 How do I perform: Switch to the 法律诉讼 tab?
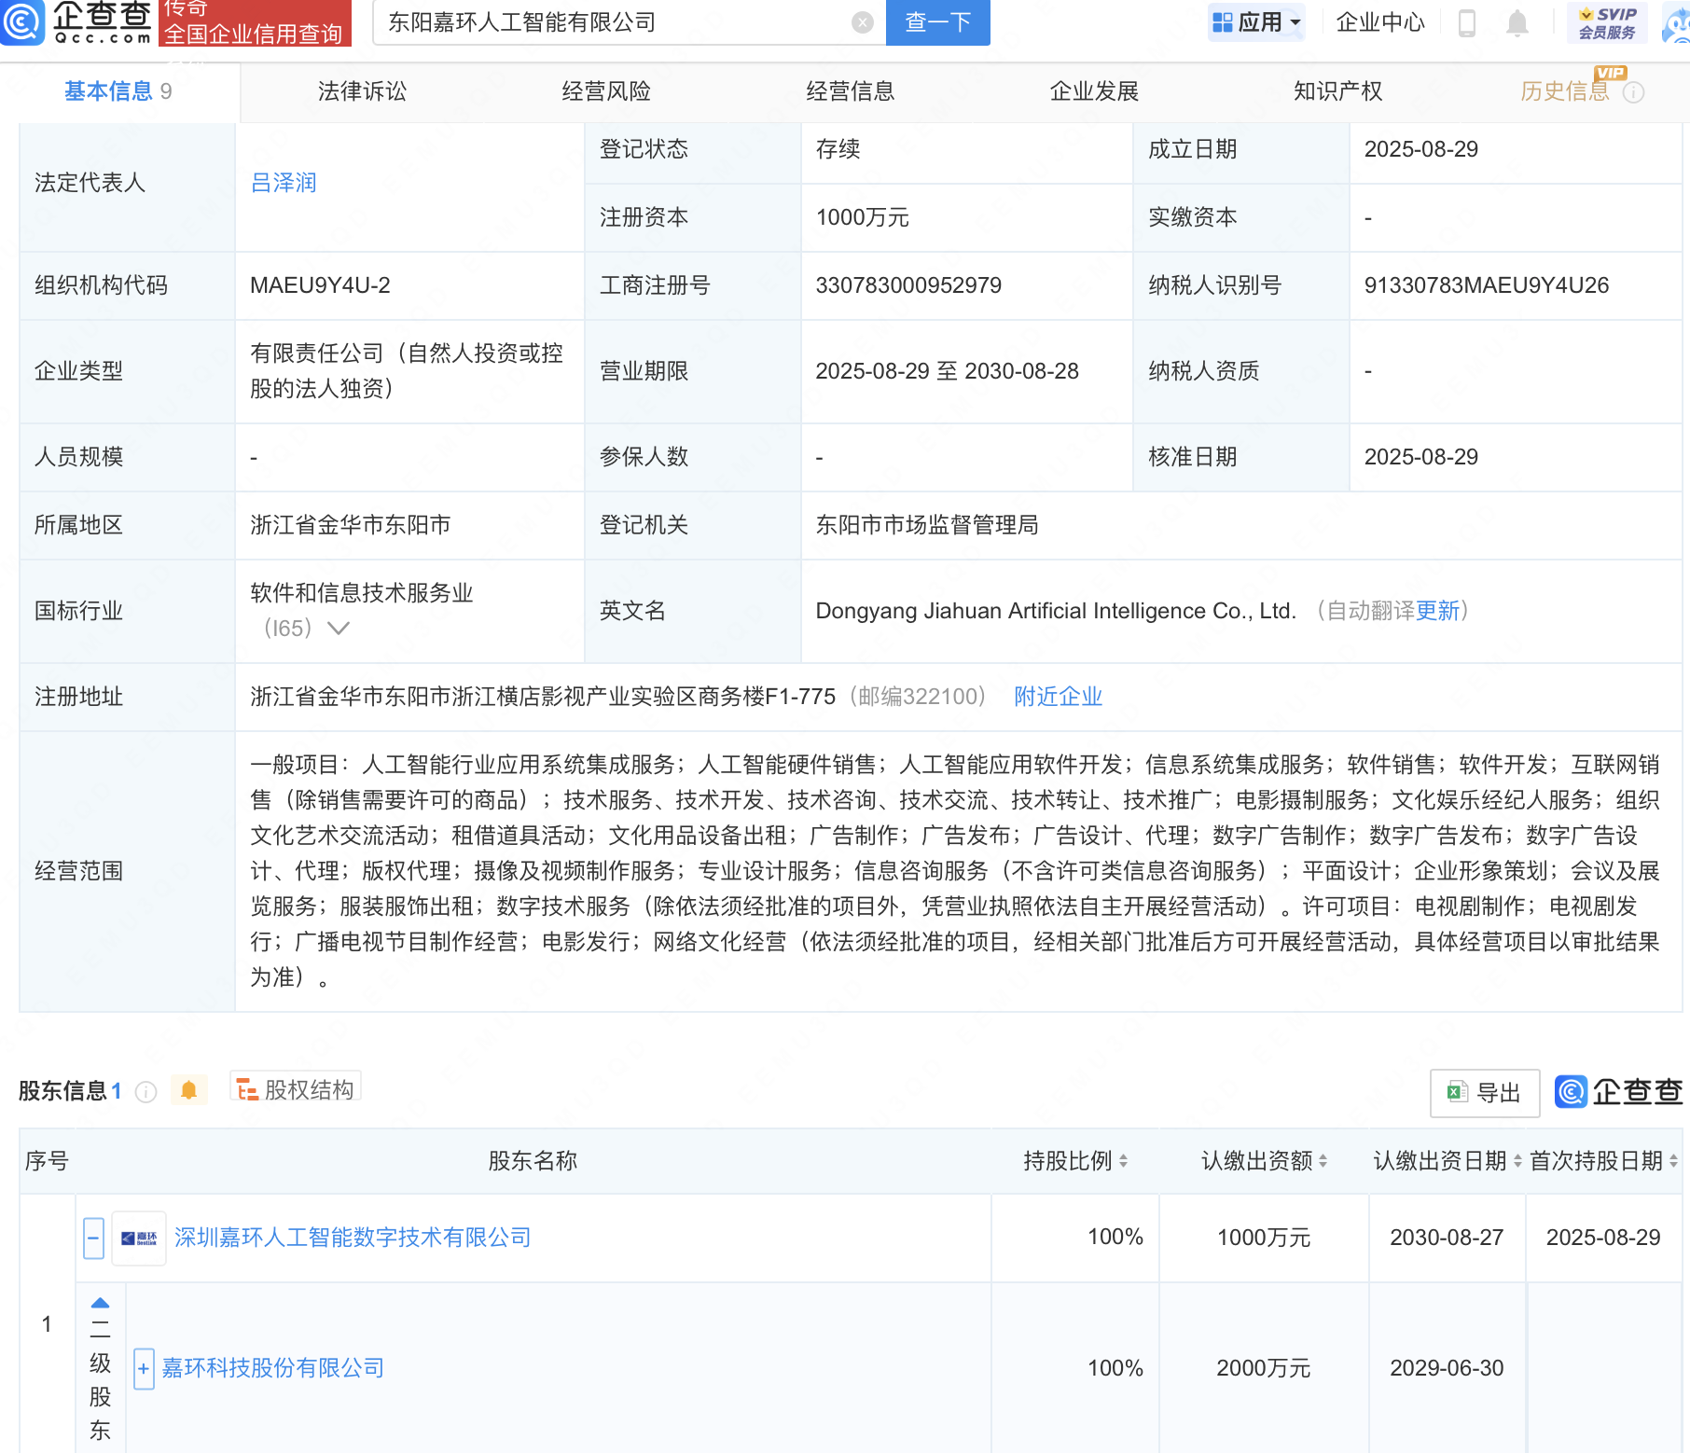tap(362, 91)
